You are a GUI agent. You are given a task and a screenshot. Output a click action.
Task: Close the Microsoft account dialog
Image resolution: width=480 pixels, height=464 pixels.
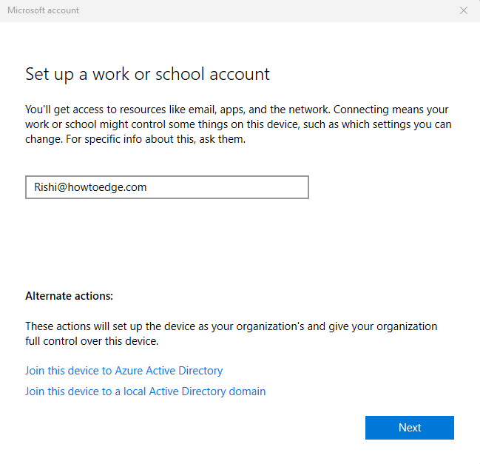click(464, 10)
